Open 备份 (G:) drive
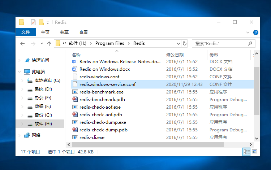Screen dimensions: 271x170 43,115
